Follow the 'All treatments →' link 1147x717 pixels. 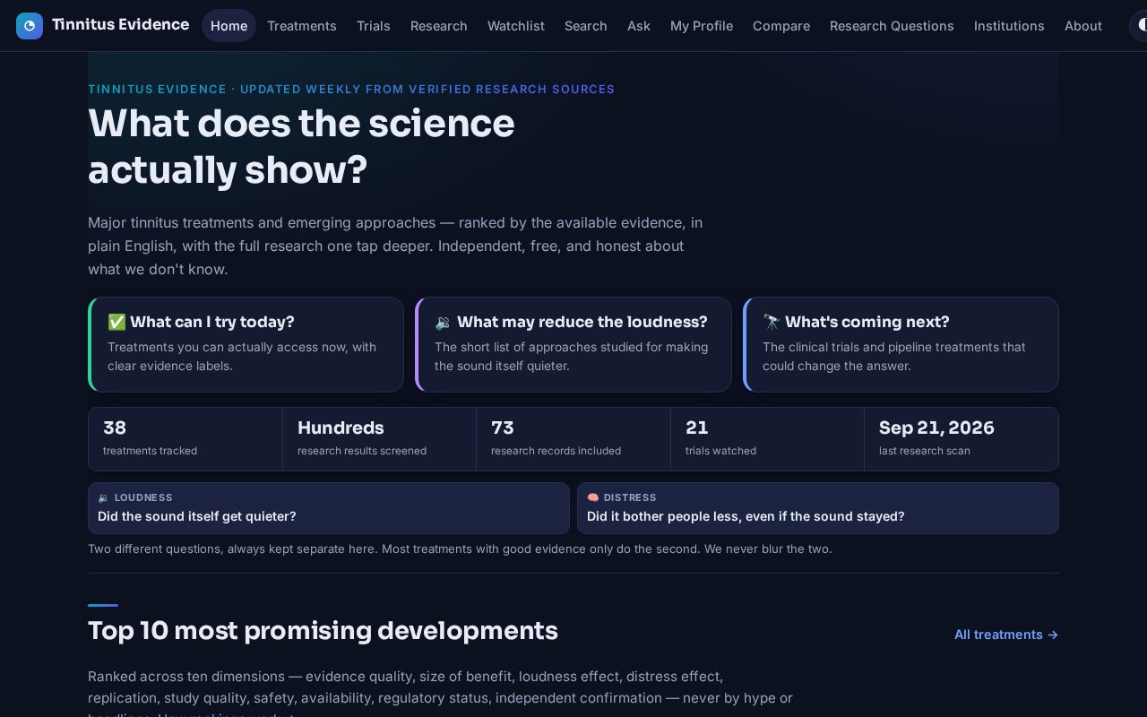tap(1006, 635)
